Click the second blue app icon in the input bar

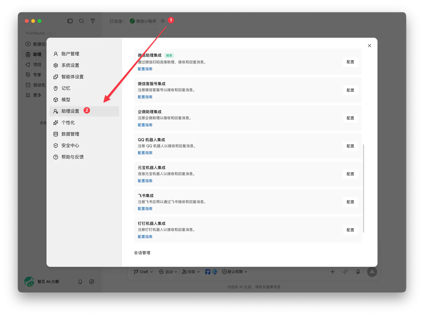[215, 272]
